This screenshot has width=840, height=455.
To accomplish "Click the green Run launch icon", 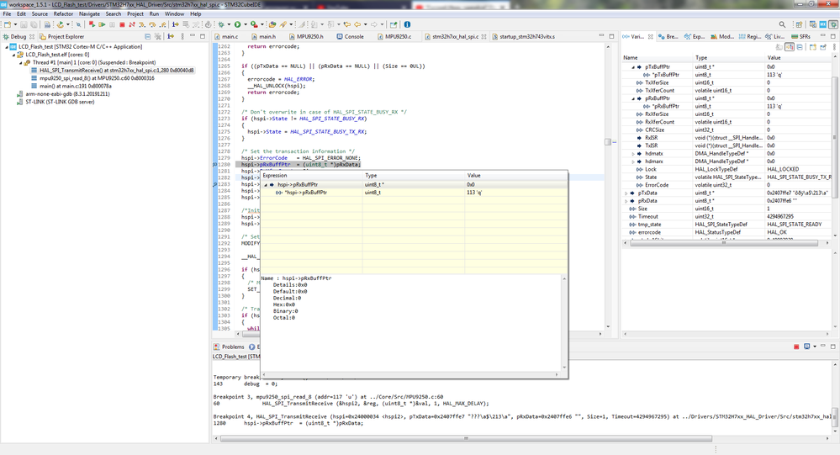I will pyautogui.click(x=238, y=25).
